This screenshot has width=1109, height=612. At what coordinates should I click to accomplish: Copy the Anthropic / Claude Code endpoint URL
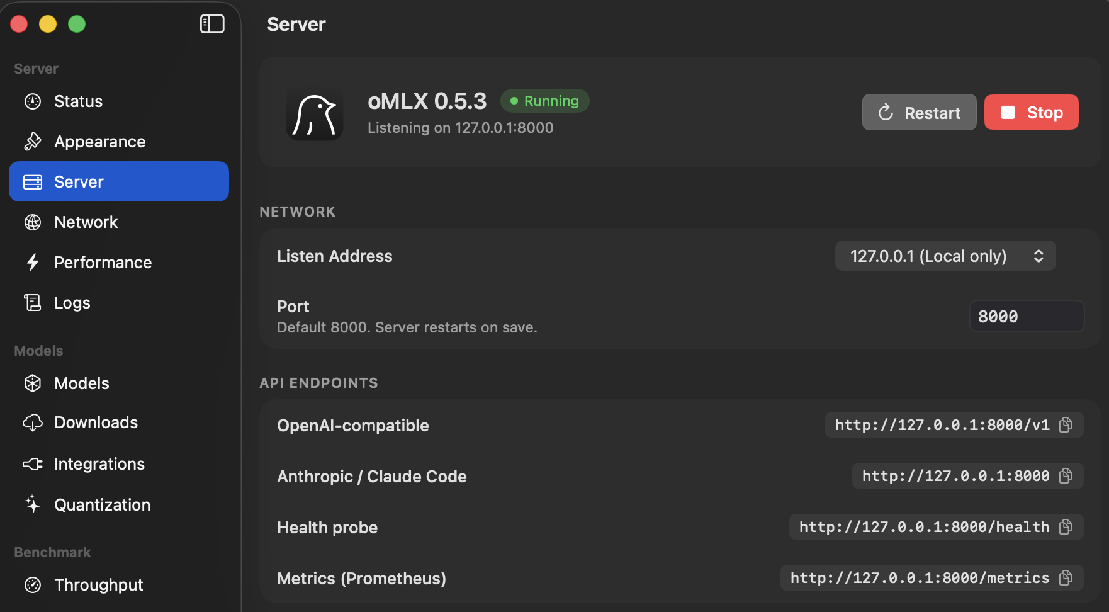[x=1066, y=476]
